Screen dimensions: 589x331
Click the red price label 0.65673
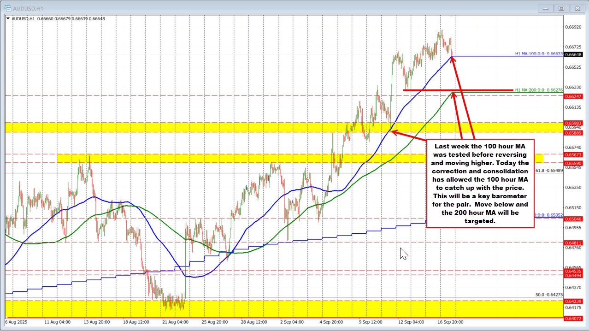coord(573,154)
